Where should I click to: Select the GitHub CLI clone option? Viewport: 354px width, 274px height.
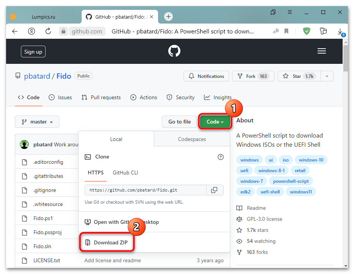click(x=125, y=173)
